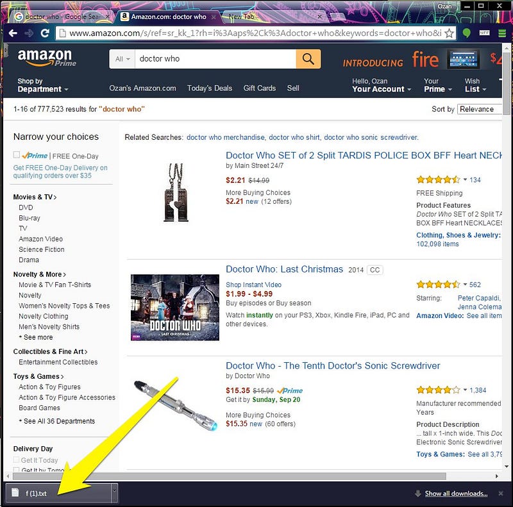Switch to the New Tab tab
The width and height of the screenshot is (513, 507).
coord(271,17)
